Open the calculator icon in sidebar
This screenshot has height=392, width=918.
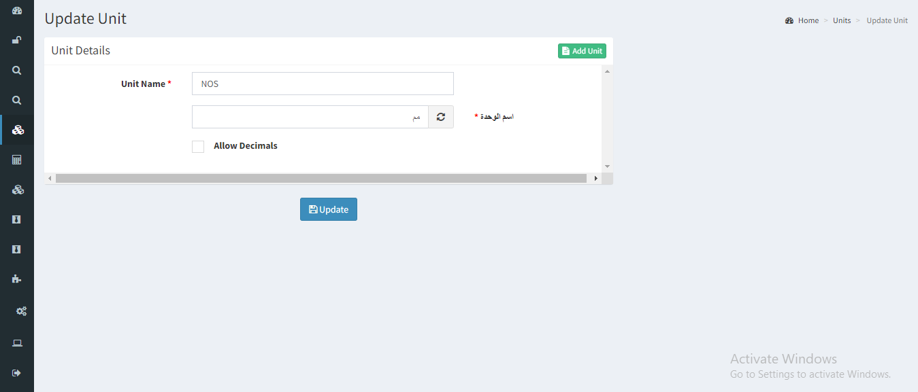(x=17, y=160)
